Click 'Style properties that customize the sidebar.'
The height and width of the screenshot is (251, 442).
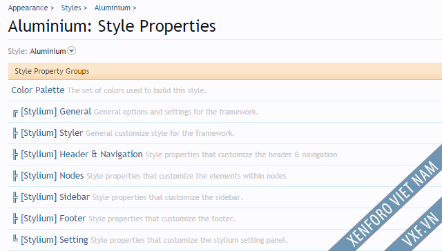167,197
